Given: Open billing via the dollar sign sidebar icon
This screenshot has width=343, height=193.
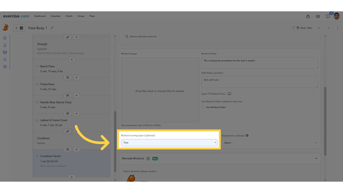Looking at the screenshot, I should [x=5, y=38].
